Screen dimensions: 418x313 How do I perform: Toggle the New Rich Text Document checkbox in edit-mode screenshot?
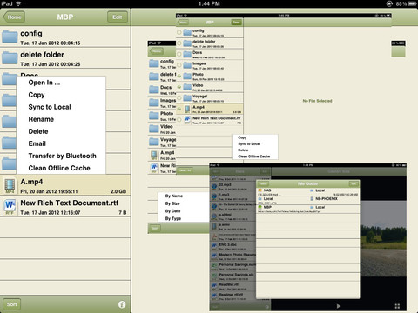coord(179,120)
